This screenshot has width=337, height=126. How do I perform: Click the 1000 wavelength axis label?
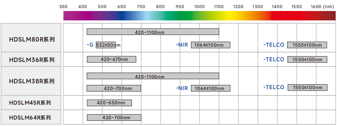tap(199, 6)
